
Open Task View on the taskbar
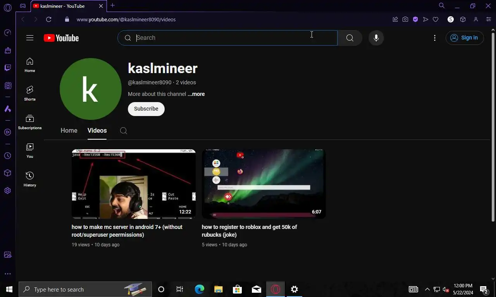[x=180, y=289]
